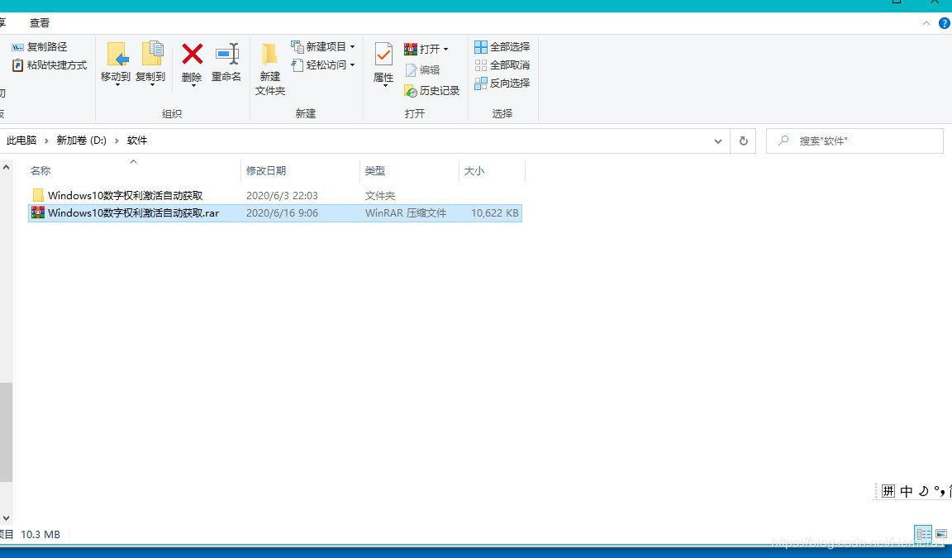Image resolution: width=952 pixels, height=558 pixels.
Task: Open the Copy to (复制到) menu
Action: click(x=150, y=63)
